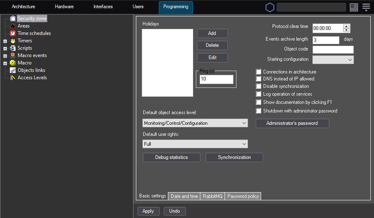The height and width of the screenshot is (218, 374).
Task: Click the Events archive length field
Action: pos(326,40)
